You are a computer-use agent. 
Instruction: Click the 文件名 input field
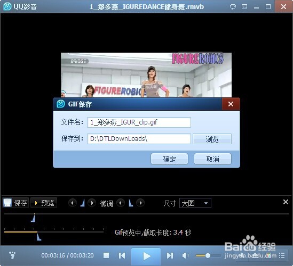tap(139, 122)
